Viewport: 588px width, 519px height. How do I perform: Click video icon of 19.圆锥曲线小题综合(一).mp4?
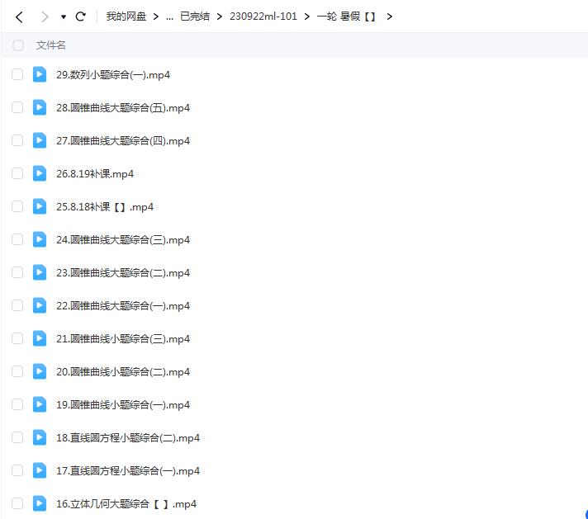tap(40, 404)
